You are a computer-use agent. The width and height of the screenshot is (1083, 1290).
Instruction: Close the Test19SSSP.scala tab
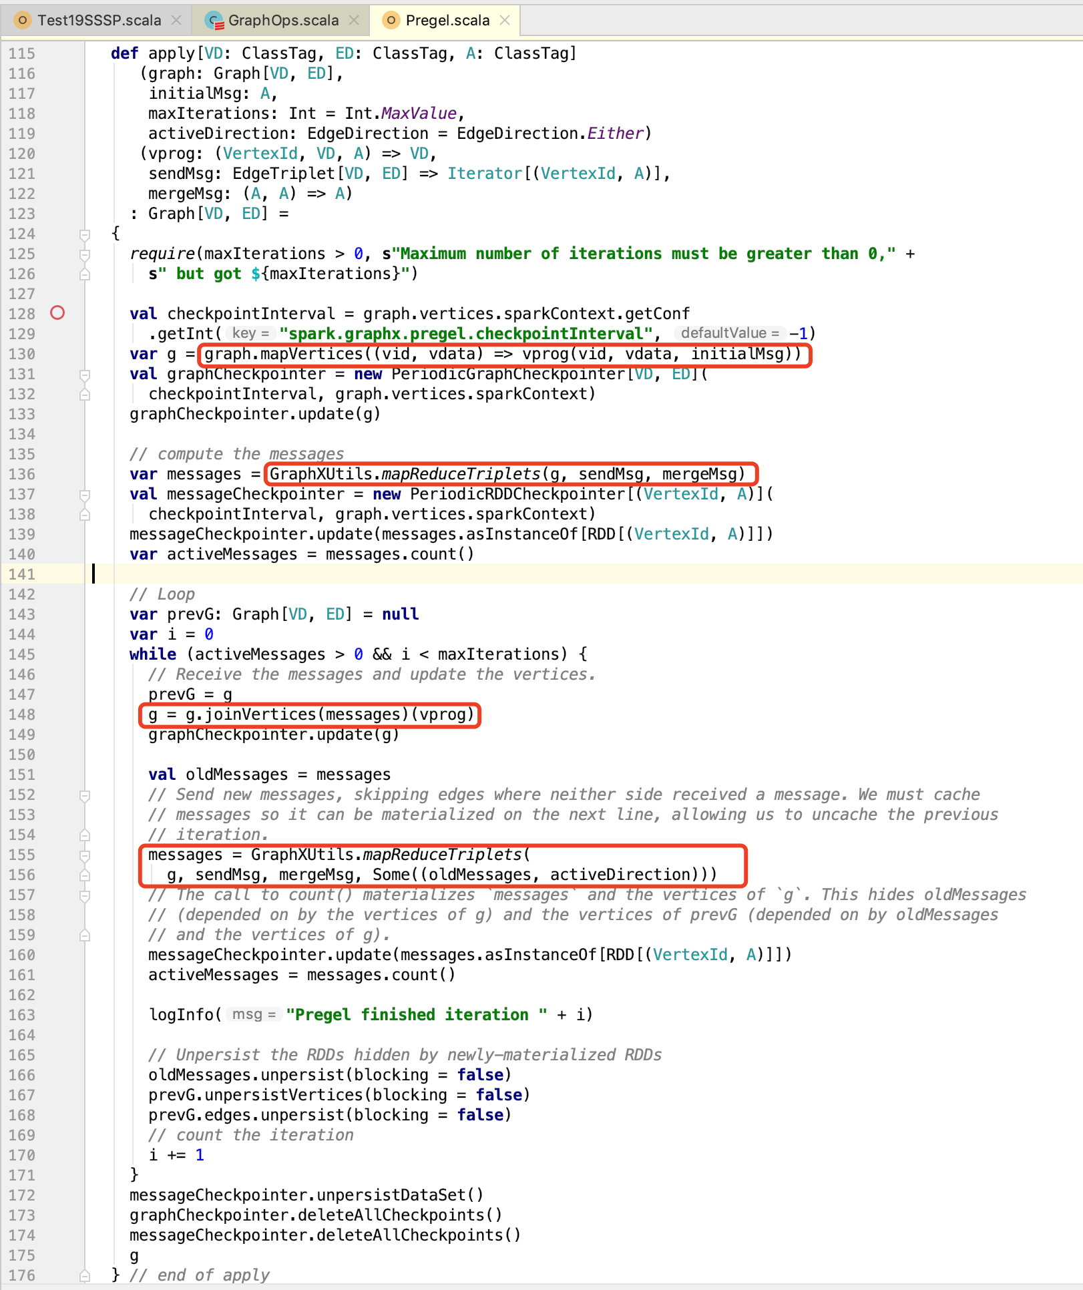click(x=176, y=21)
